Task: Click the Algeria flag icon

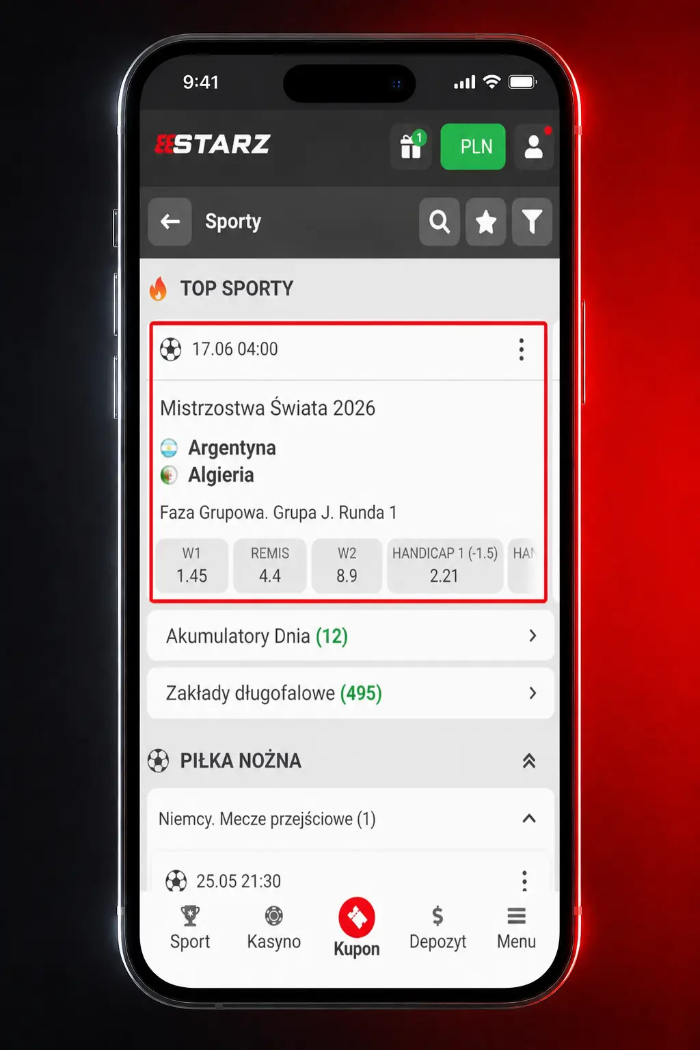Action: (x=169, y=475)
